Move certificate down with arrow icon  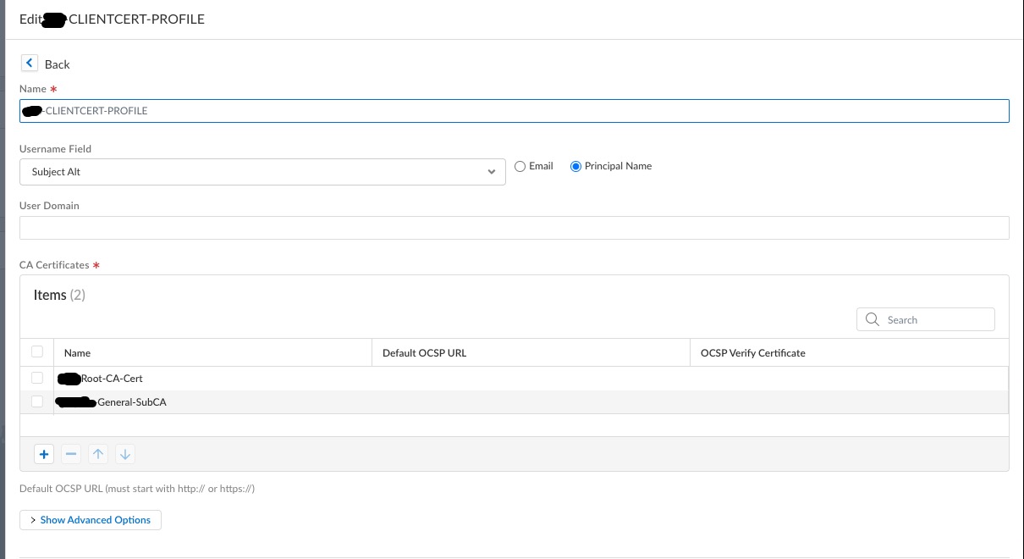[x=125, y=455]
